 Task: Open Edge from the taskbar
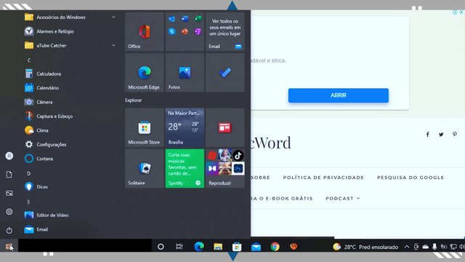[x=199, y=247]
